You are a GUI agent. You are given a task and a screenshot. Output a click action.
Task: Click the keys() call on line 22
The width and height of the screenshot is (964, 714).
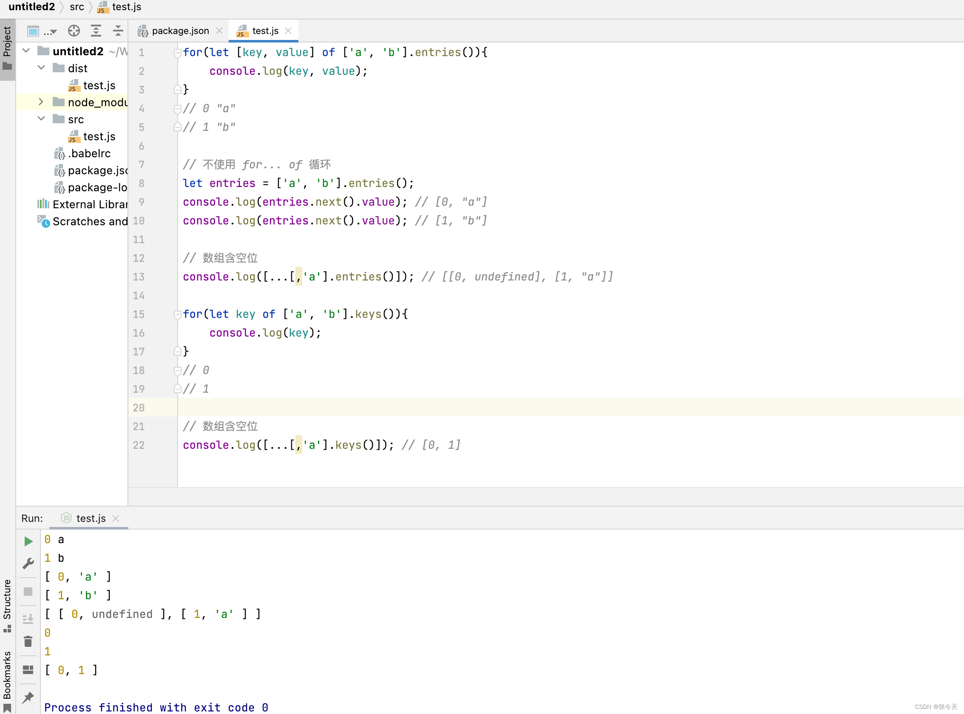pos(349,445)
